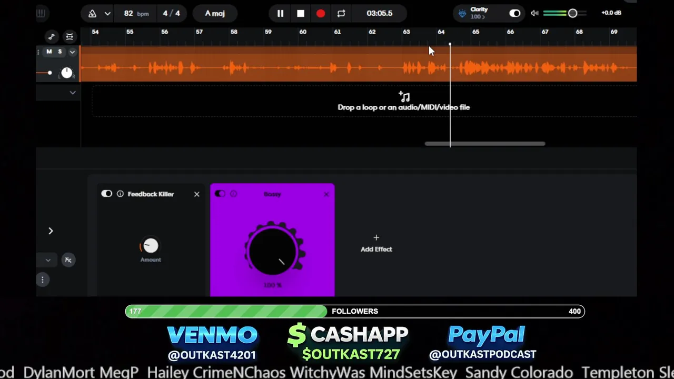Click the add-music note icon in the drop zone
This screenshot has width=674, height=379.
tap(404, 96)
